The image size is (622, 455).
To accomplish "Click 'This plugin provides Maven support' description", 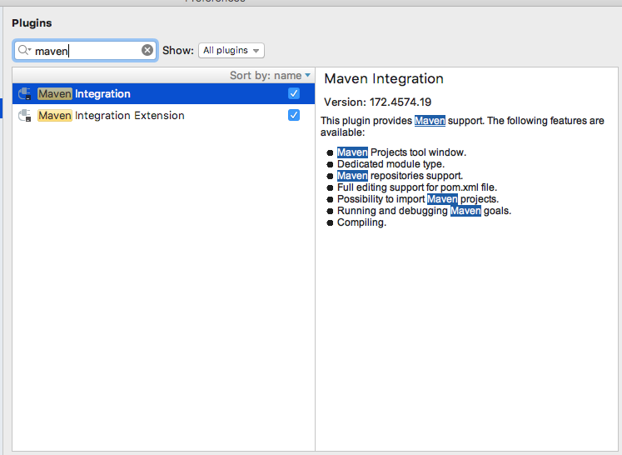I will pos(462,127).
